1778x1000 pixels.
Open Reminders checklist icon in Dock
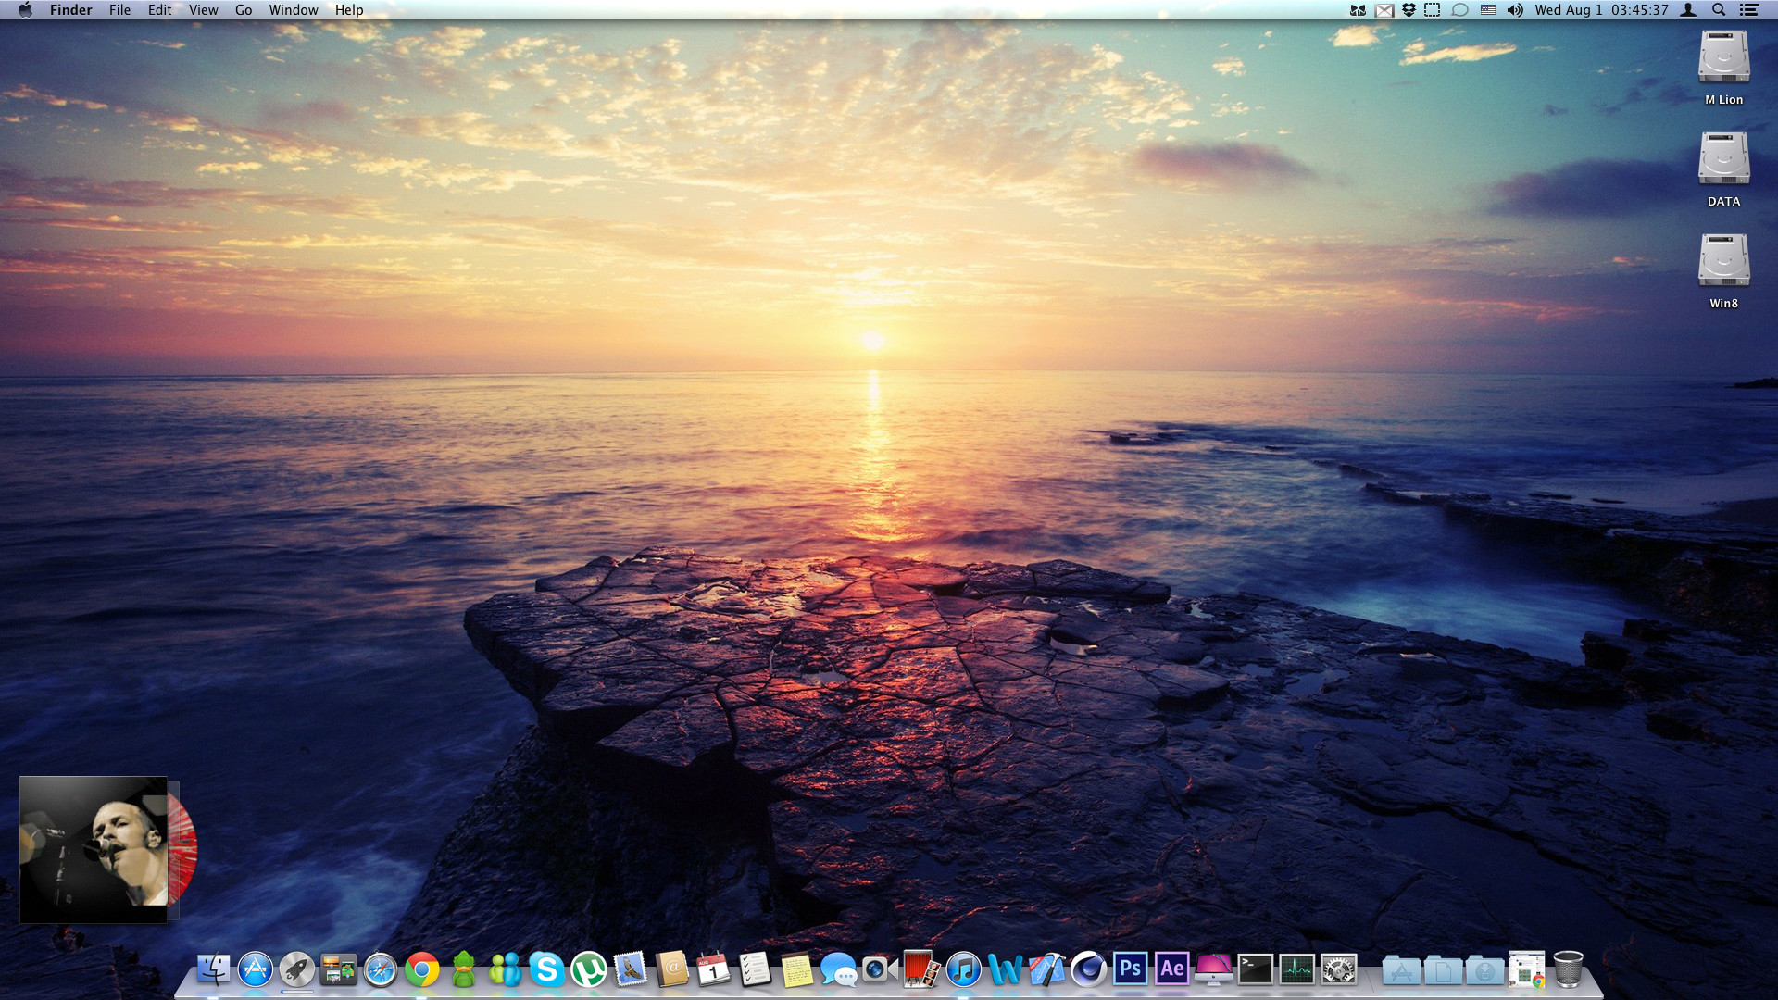click(756, 969)
